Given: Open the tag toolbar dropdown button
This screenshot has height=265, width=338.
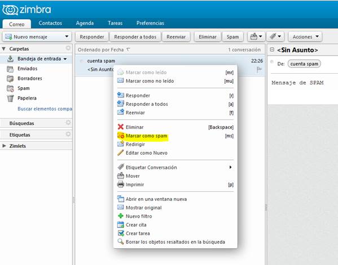Looking at the screenshot, I should 275,37.
